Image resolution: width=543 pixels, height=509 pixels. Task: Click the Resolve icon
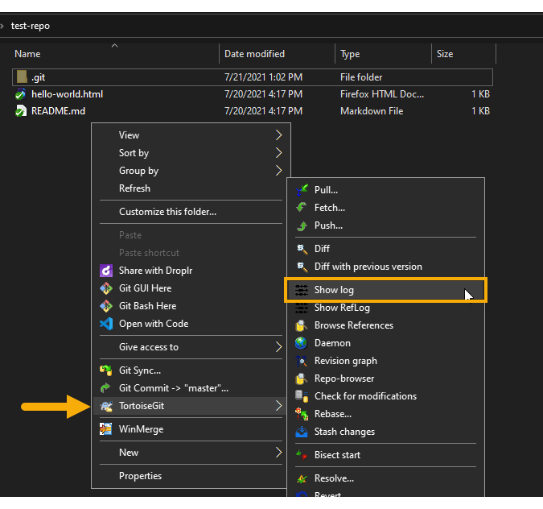(302, 478)
